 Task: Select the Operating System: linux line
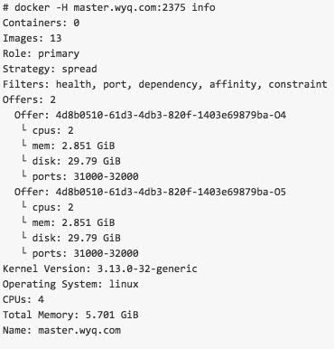pos(70,284)
